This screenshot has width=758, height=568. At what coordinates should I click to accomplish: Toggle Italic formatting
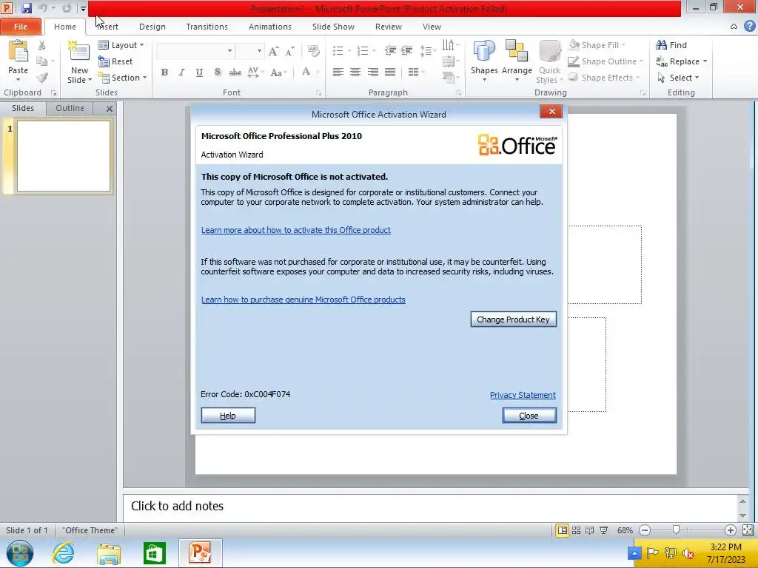[x=182, y=72]
